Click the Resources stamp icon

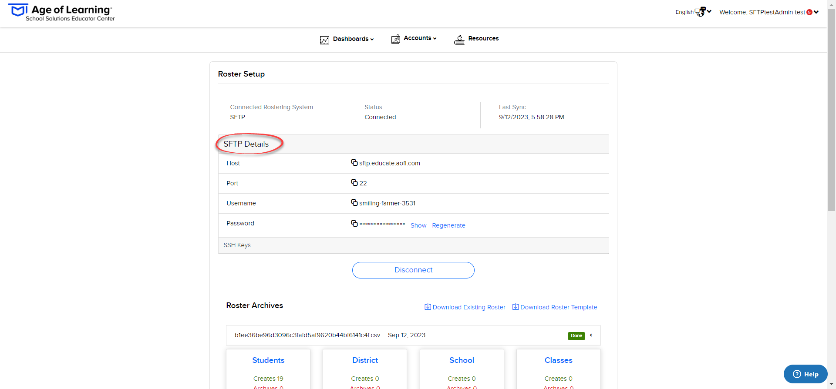tap(459, 40)
